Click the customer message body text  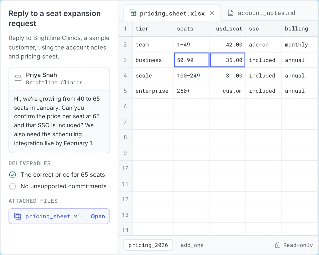tap(57, 121)
